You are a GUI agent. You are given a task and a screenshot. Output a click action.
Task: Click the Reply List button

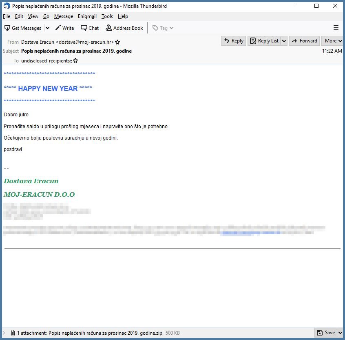click(264, 41)
